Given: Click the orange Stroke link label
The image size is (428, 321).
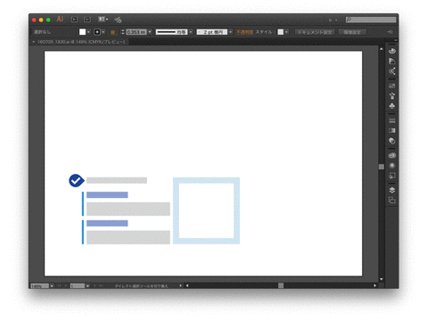Looking at the screenshot, I should [113, 32].
